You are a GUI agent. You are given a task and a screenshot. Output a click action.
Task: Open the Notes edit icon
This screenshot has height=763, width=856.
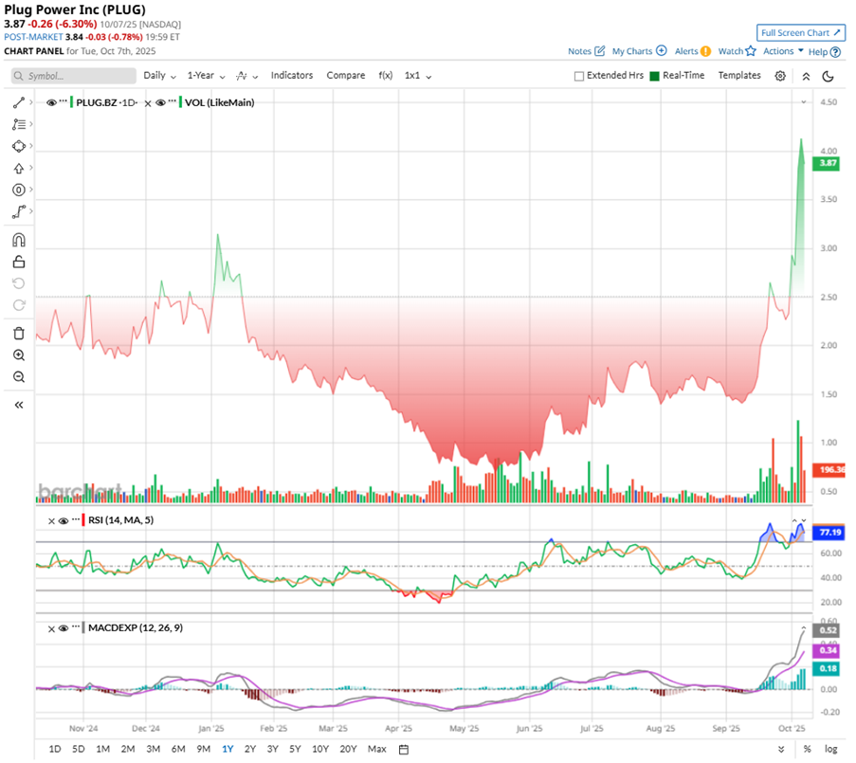[599, 51]
